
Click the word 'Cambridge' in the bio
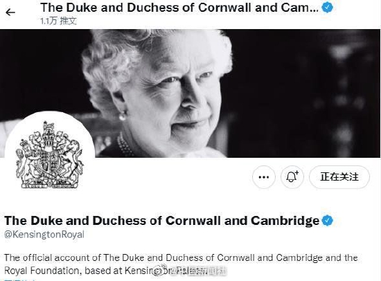(299, 257)
